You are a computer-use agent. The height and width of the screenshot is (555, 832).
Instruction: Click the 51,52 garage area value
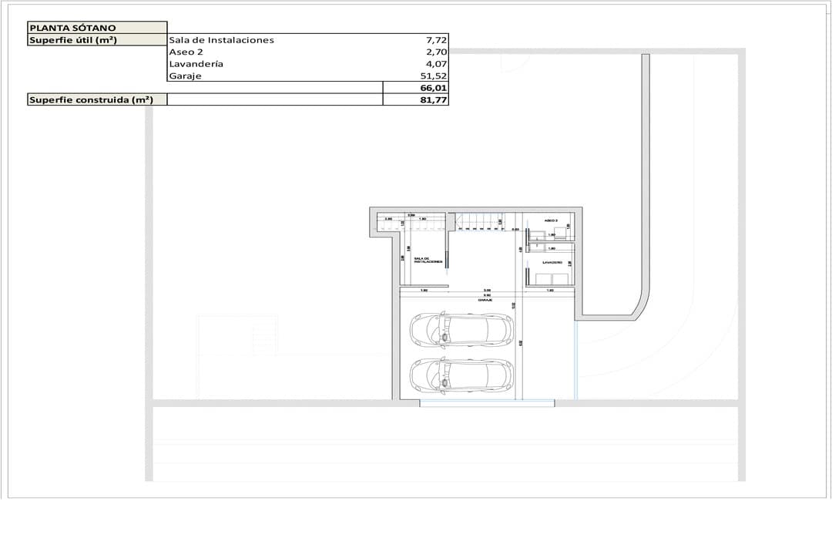coord(434,76)
